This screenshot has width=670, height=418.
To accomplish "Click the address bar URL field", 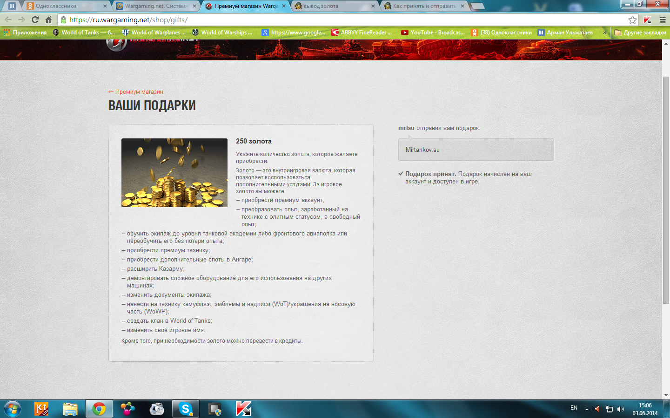I will 344,20.
